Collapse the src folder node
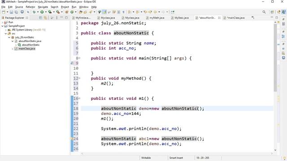Image resolution: width=287 pixels, height=161 pixels. click(x=6, y=34)
